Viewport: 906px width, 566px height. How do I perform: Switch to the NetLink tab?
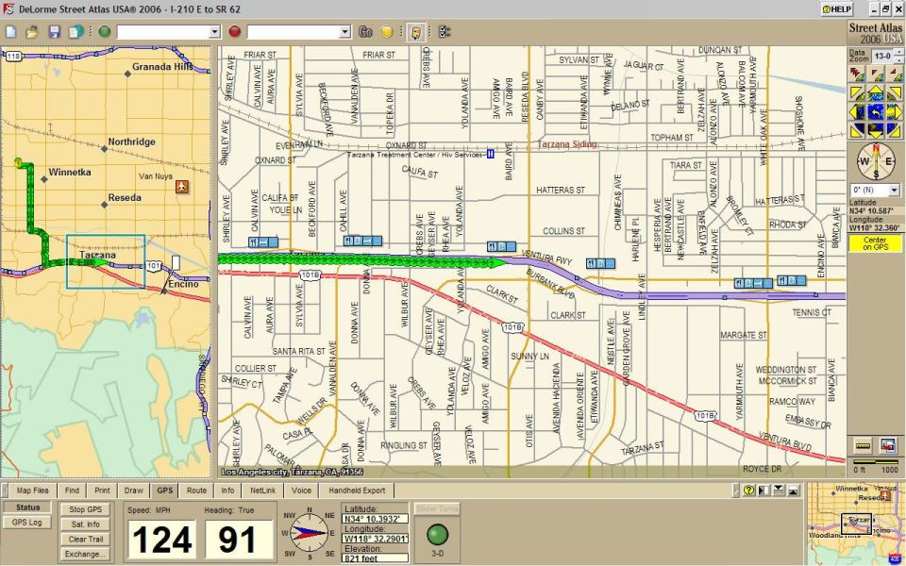pyautogui.click(x=263, y=491)
